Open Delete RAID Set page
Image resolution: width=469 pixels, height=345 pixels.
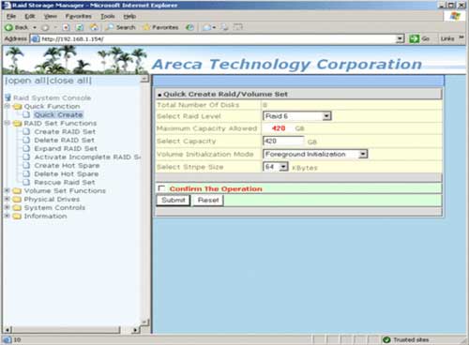[64, 141]
